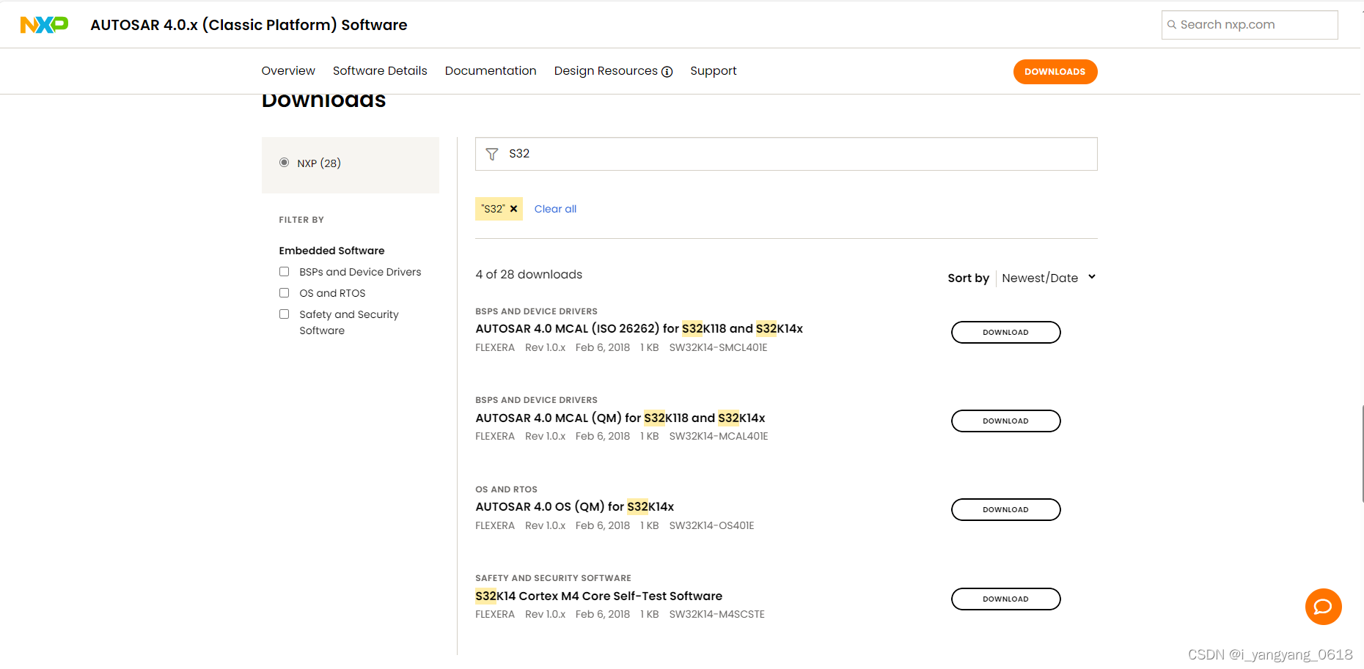Open the Support tab

(713, 71)
